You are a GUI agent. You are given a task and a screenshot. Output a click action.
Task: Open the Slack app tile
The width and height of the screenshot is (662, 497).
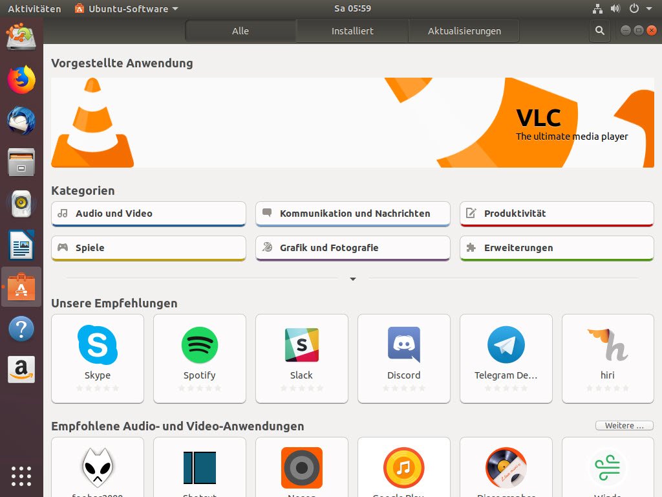pyautogui.click(x=302, y=359)
